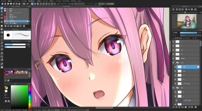Delete layer with trash icon in layer panel

point(195,107)
